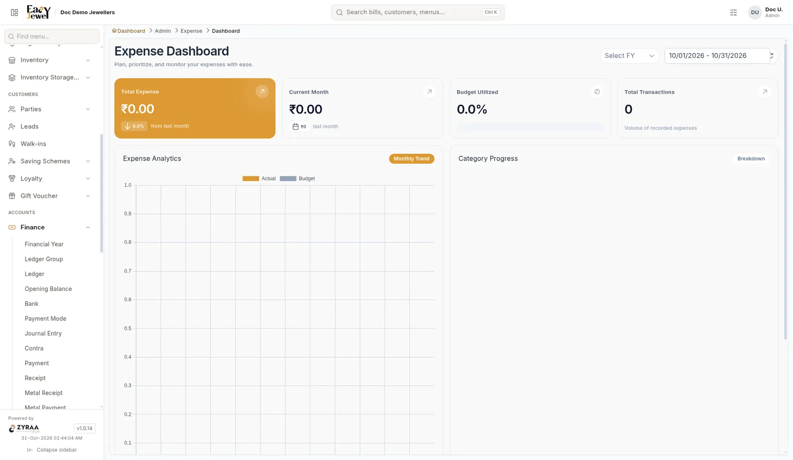The height and width of the screenshot is (460, 793).
Task: Click the Budget Utilized clock icon
Action: pyautogui.click(x=597, y=92)
